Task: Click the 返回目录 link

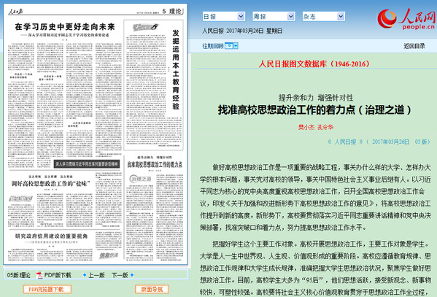Action: click(414, 46)
